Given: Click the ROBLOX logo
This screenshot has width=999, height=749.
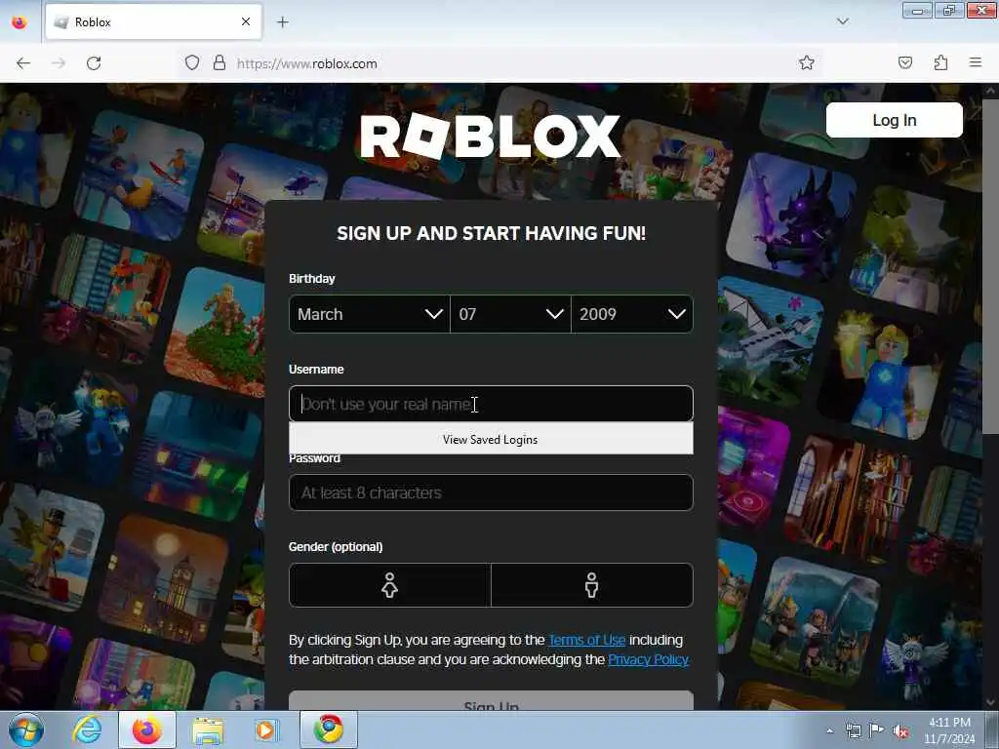Looking at the screenshot, I should coord(490,136).
